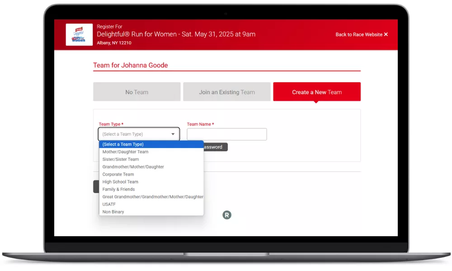This screenshot has height=271, width=452.
Task: Select Non Binary team type
Action: [x=151, y=212]
